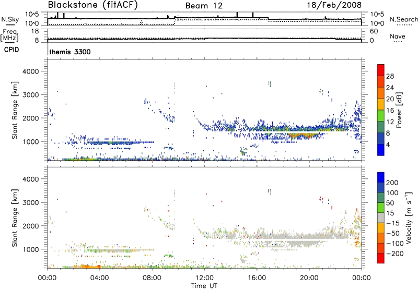The width and height of the screenshot is (418, 289).
Task: Click '2000' tick on Velocity panel axis
Action: click(x=30, y=226)
